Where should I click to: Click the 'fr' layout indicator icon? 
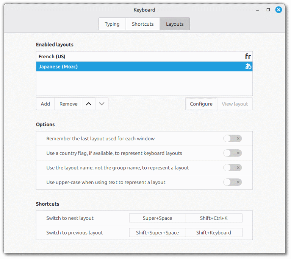[x=248, y=57]
